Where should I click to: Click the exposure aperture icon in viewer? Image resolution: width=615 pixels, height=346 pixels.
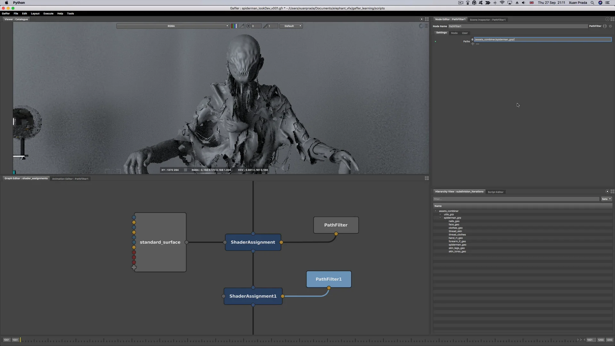pyautogui.click(x=248, y=26)
